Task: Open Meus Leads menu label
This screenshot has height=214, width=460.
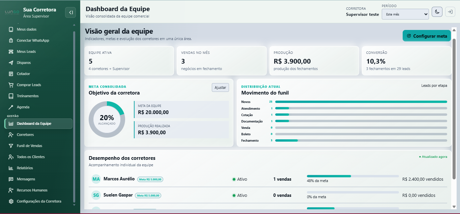Action: click(x=26, y=51)
